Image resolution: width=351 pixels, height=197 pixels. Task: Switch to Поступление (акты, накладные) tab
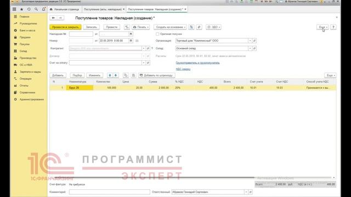(103, 9)
